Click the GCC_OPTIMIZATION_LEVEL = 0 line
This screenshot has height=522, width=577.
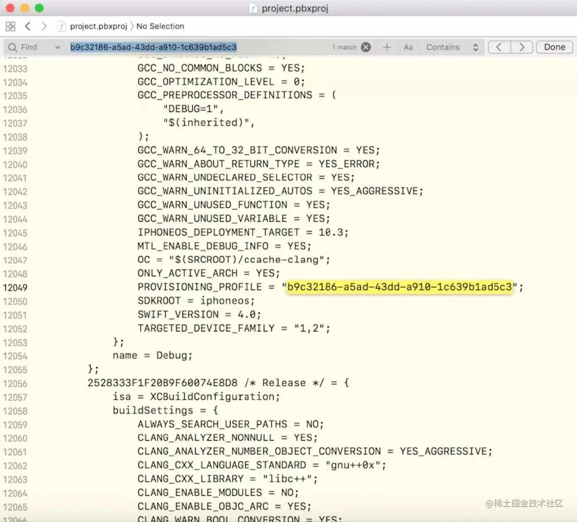[221, 82]
